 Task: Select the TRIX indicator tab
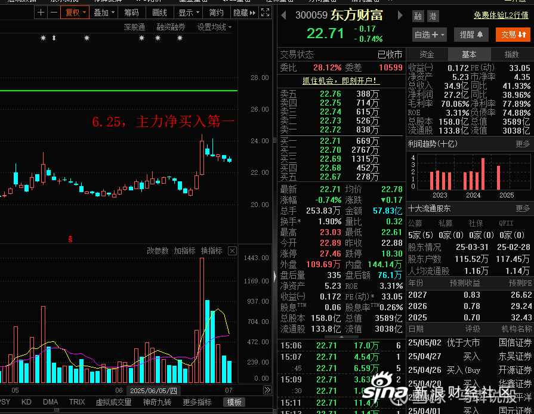coord(77,402)
